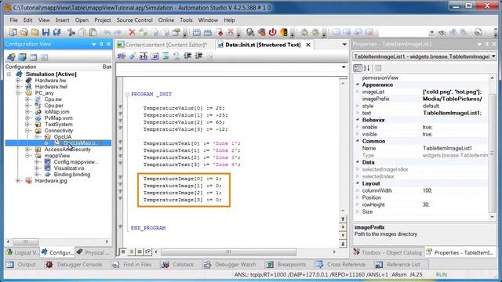
Task: Click the Save All icon in toolbar
Action: click(57, 32)
